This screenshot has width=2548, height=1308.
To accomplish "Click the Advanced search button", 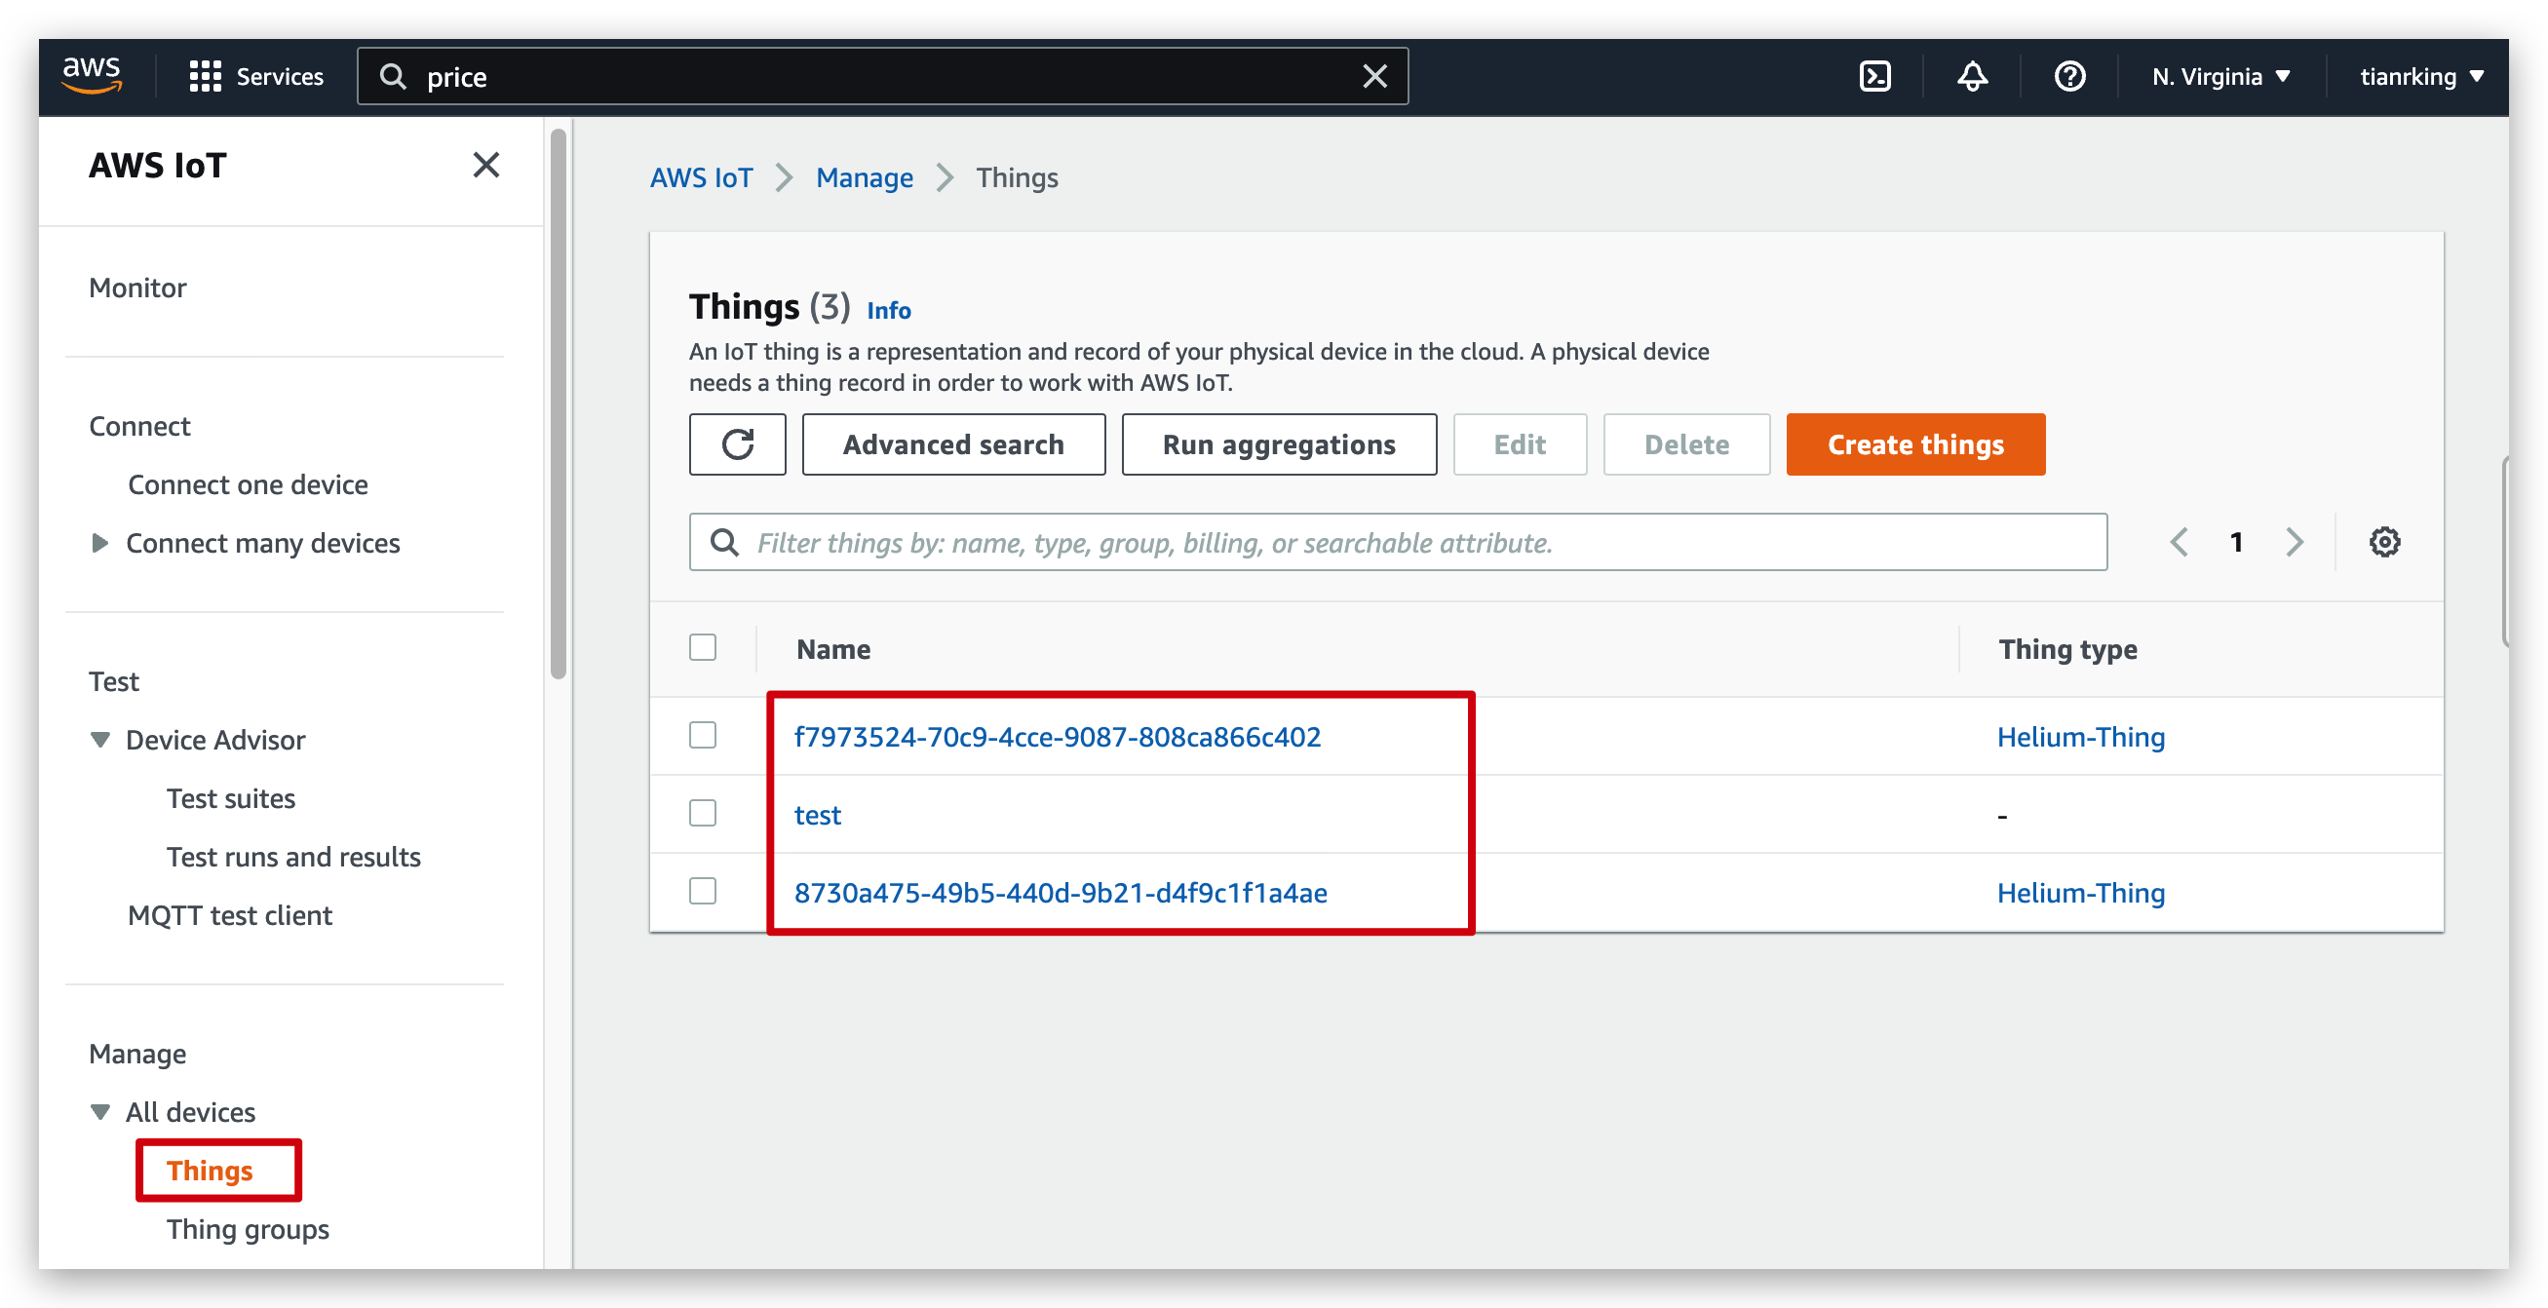I will [953, 444].
